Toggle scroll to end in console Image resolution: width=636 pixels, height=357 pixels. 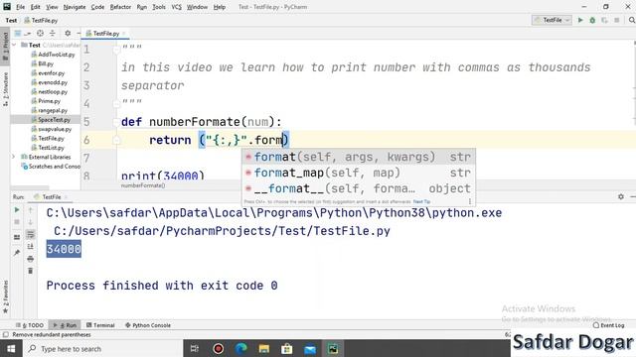(x=31, y=247)
